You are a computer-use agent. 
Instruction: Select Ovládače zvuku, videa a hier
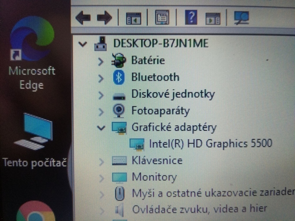coord(199,209)
